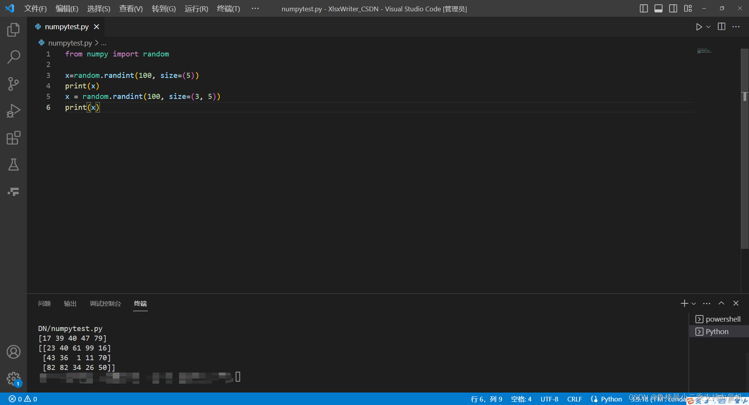Run the Python file with play button
This screenshot has height=405, width=749.
[x=699, y=27]
